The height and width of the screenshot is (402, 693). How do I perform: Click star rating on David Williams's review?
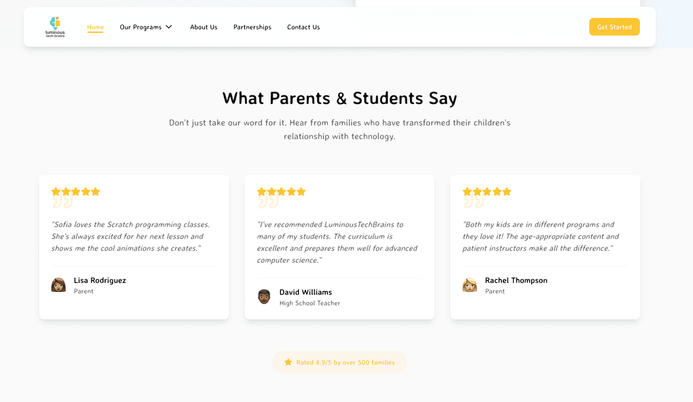281,191
